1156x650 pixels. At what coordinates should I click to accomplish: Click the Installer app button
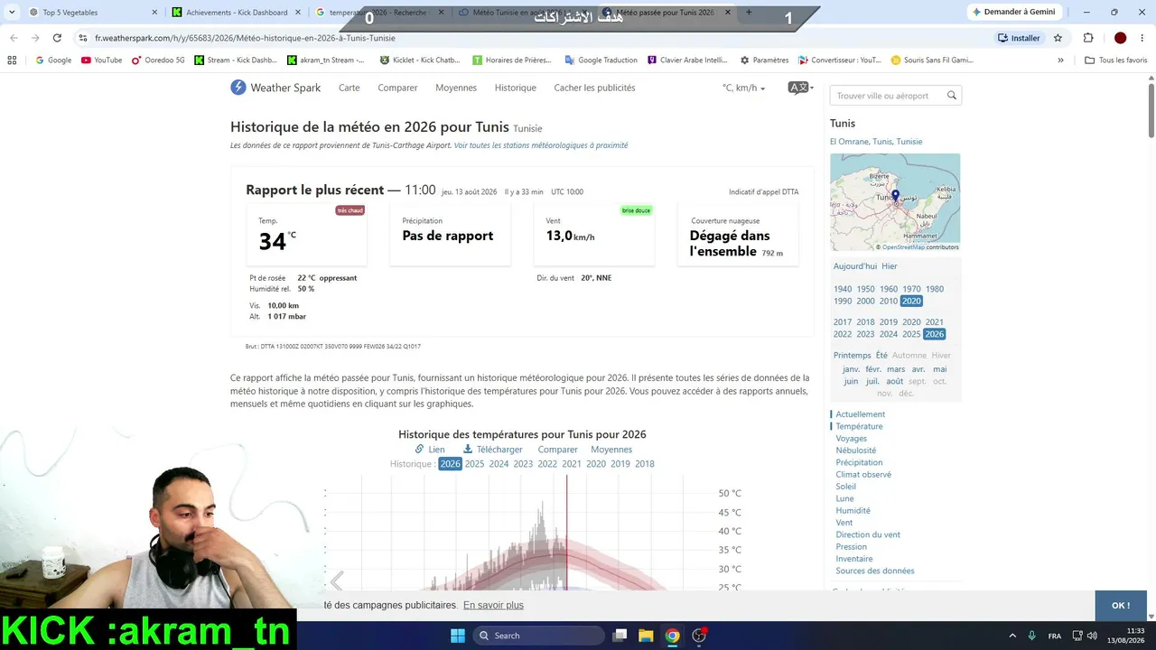(x=1018, y=38)
